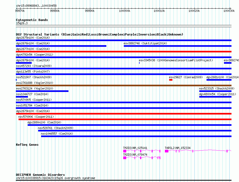Select the 99990k ruler position
This screenshot has width=239, height=182.
pos(90,11)
